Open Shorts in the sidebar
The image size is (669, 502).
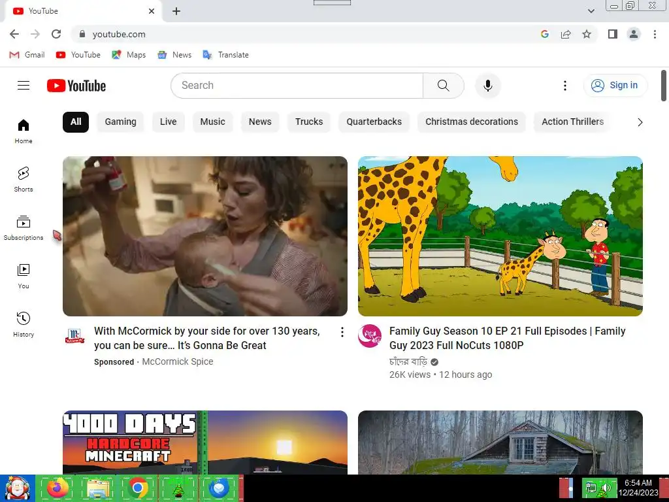pyautogui.click(x=24, y=180)
